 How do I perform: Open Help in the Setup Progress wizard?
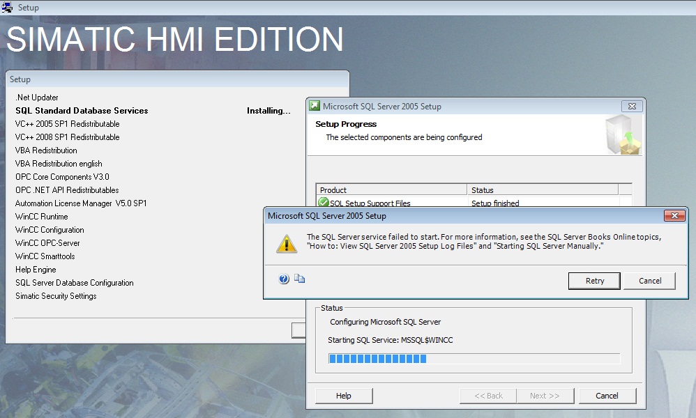click(344, 396)
